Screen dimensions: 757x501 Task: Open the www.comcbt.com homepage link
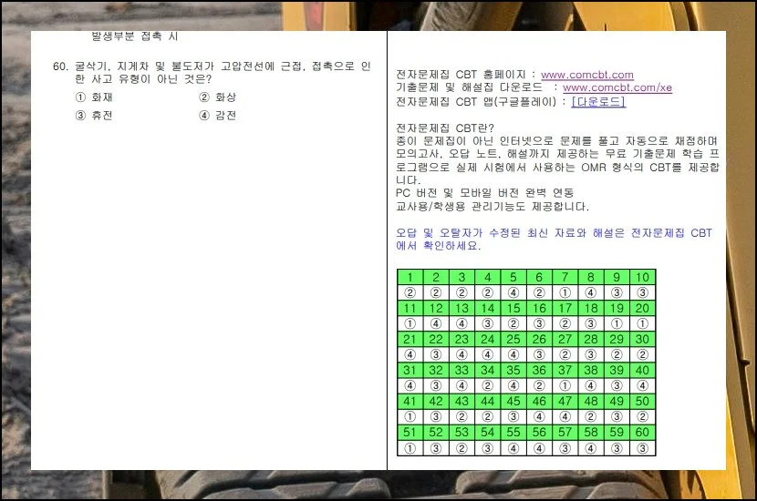tap(586, 75)
